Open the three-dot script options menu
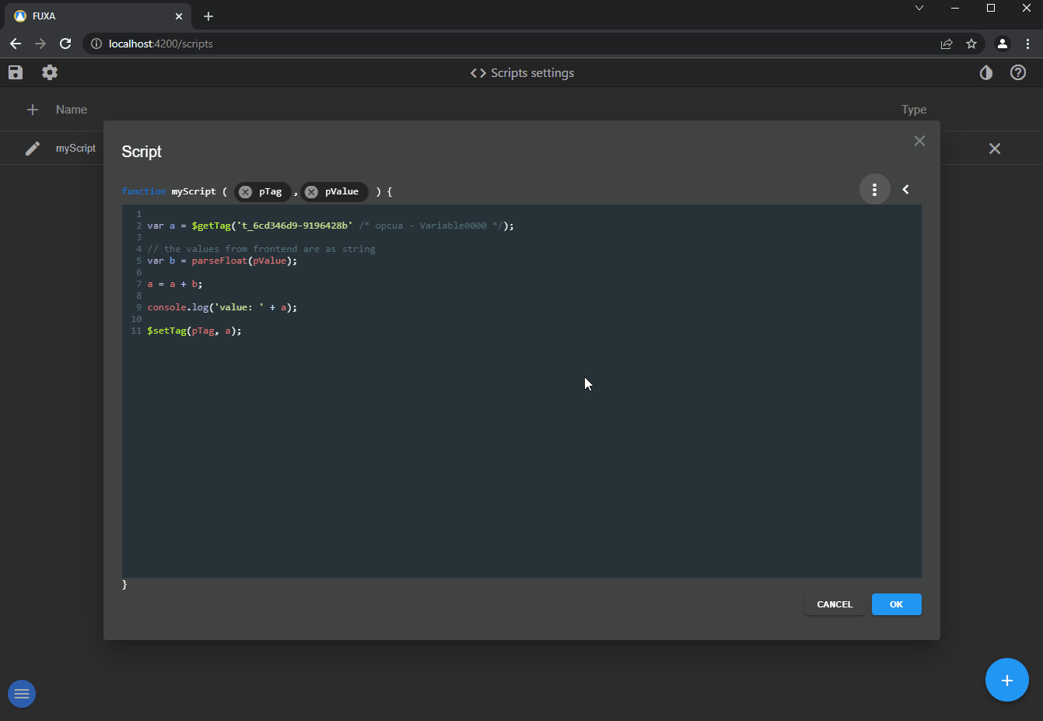1043x721 pixels. tap(874, 190)
